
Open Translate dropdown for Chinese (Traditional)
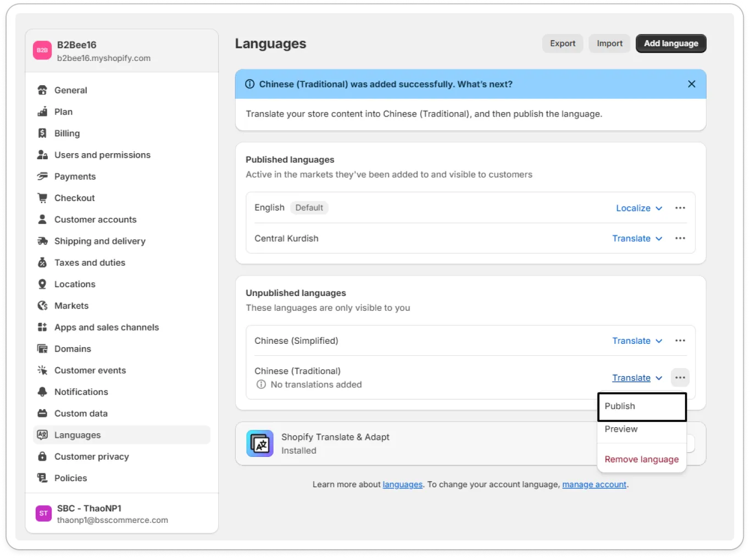coord(637,378)
